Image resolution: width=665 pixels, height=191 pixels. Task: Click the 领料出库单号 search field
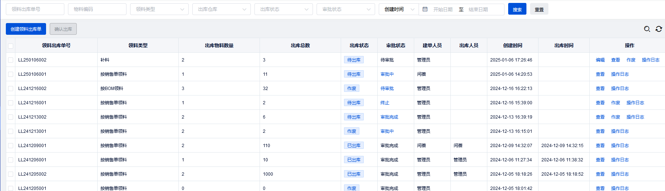[35, 9]
